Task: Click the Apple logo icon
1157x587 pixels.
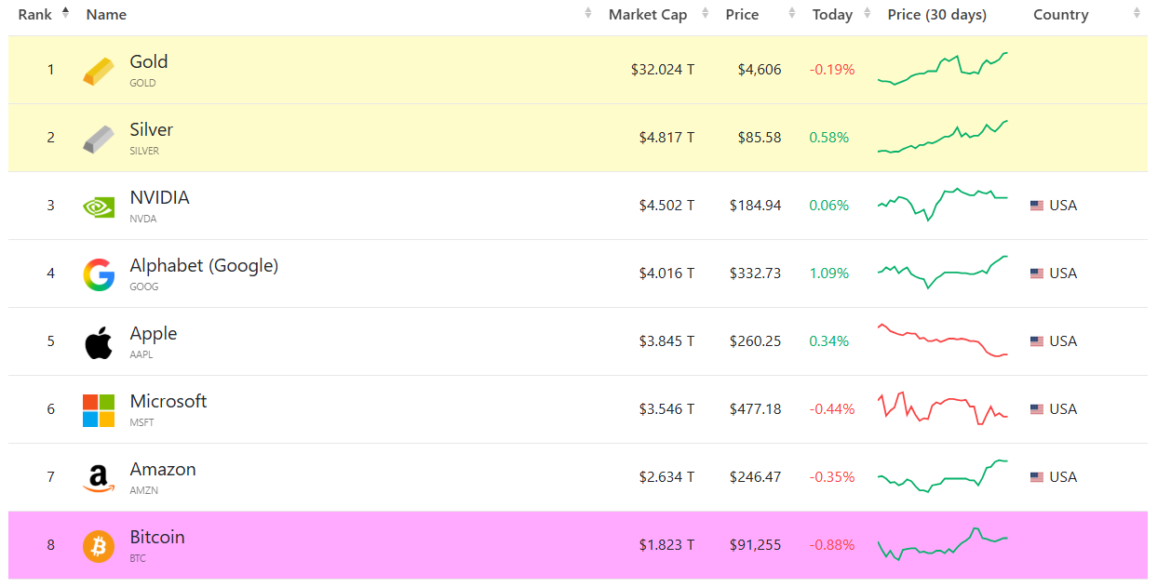Action: tap(99, 342)
